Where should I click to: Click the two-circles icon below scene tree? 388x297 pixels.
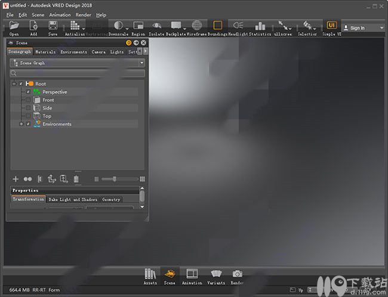tap(27, 179)
